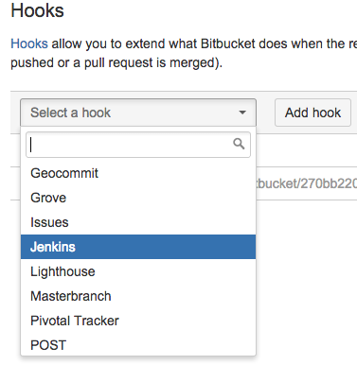Choose the POST hook option
The image size is (357, 365).
click(138, 345)
